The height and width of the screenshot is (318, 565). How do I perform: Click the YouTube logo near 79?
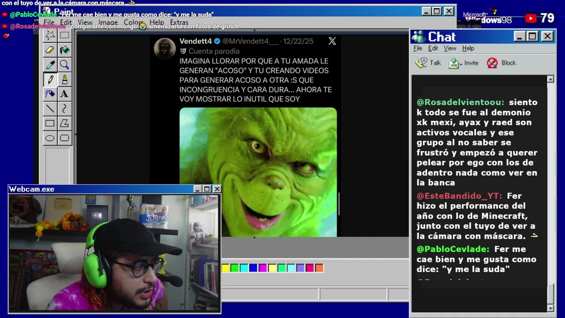click(x=531, y=19)
